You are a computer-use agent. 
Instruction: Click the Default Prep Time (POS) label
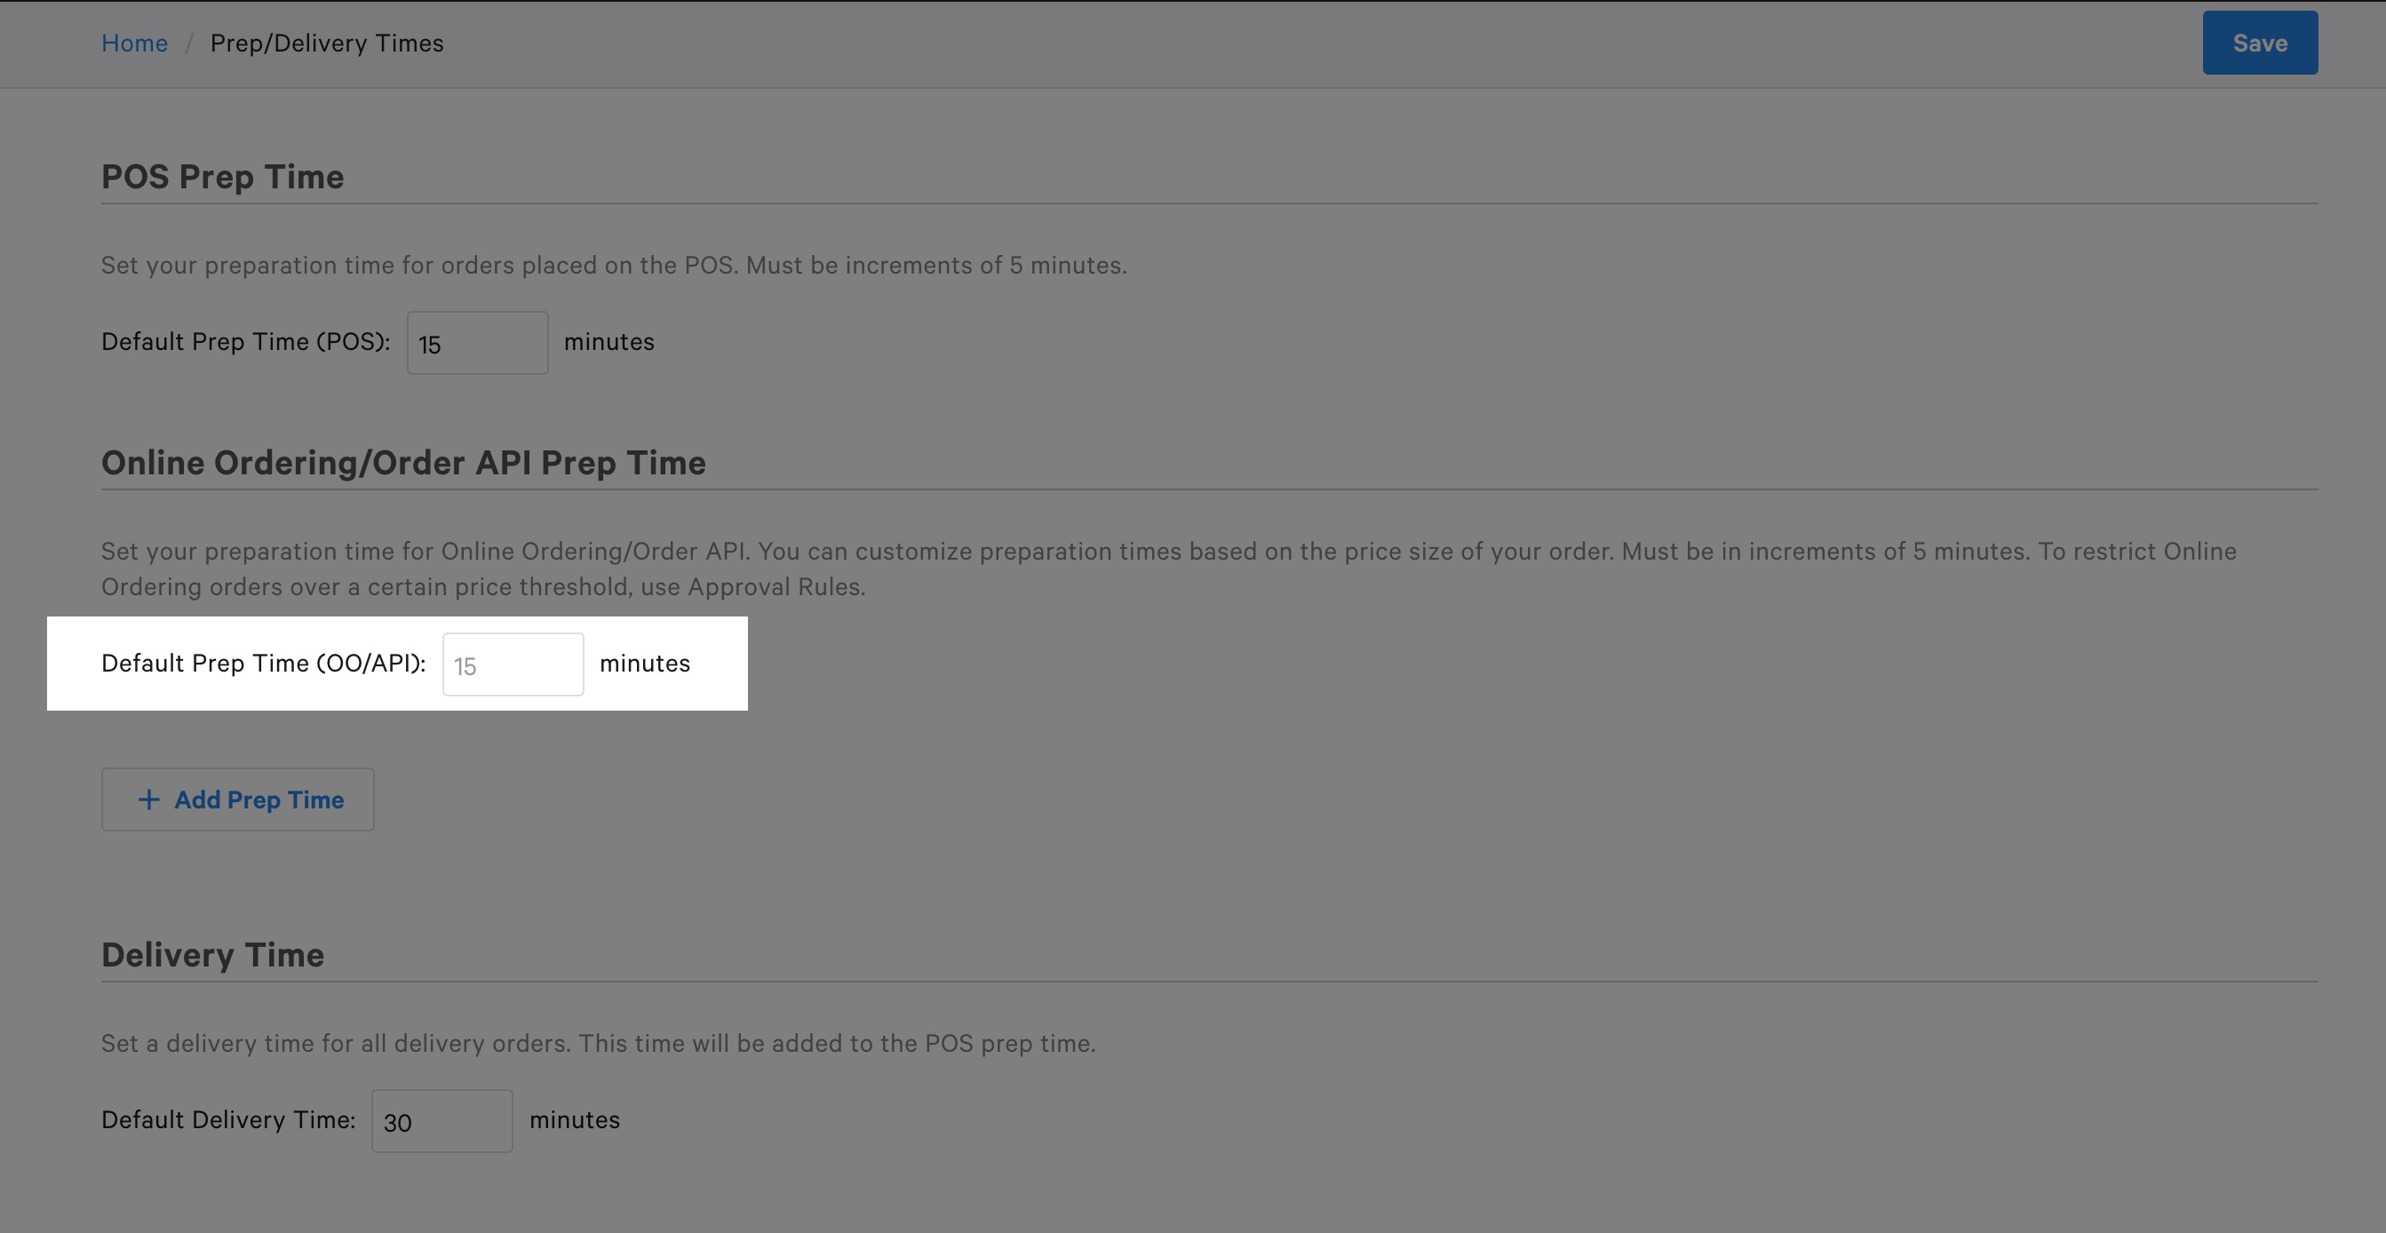tap(245, 342)
